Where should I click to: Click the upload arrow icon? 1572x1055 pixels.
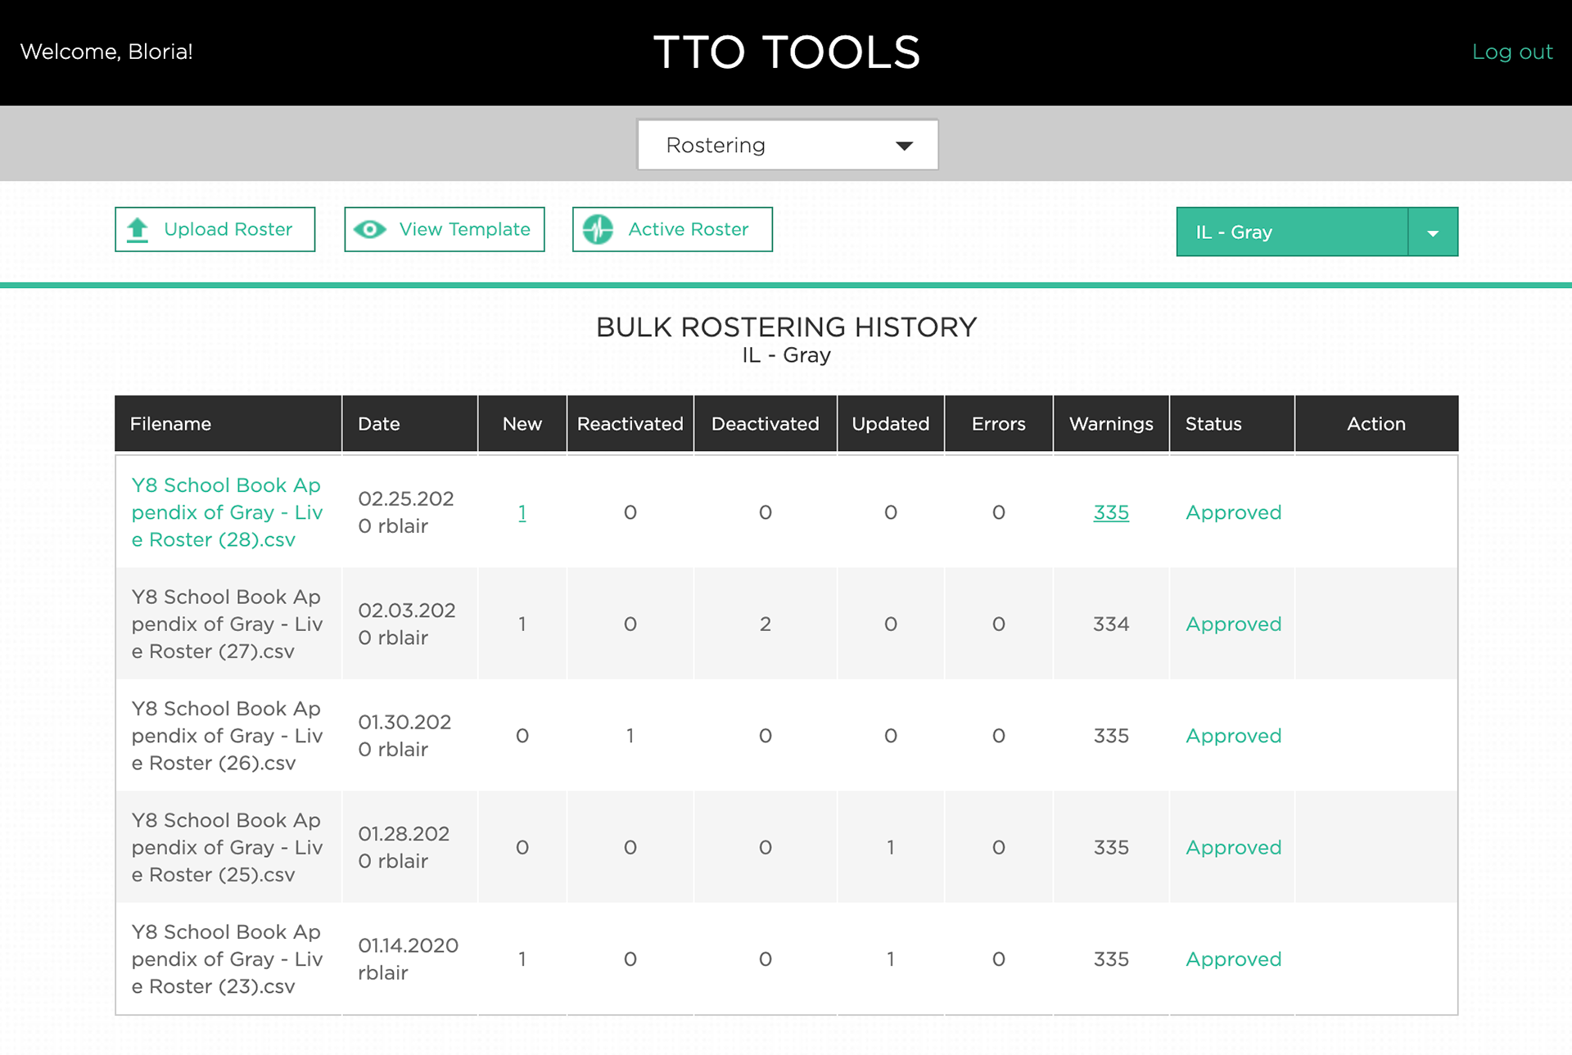point(138,230)
